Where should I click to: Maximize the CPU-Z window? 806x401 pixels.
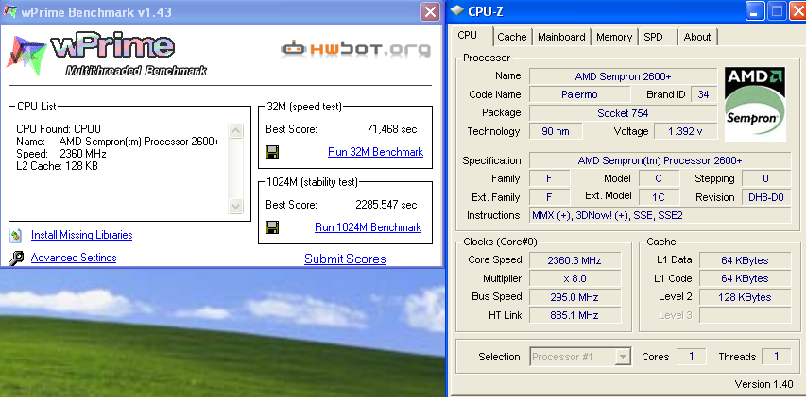point(776,12)
